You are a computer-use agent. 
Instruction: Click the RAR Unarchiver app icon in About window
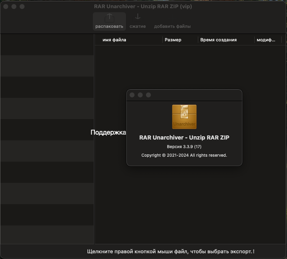(x=184, y=117)
